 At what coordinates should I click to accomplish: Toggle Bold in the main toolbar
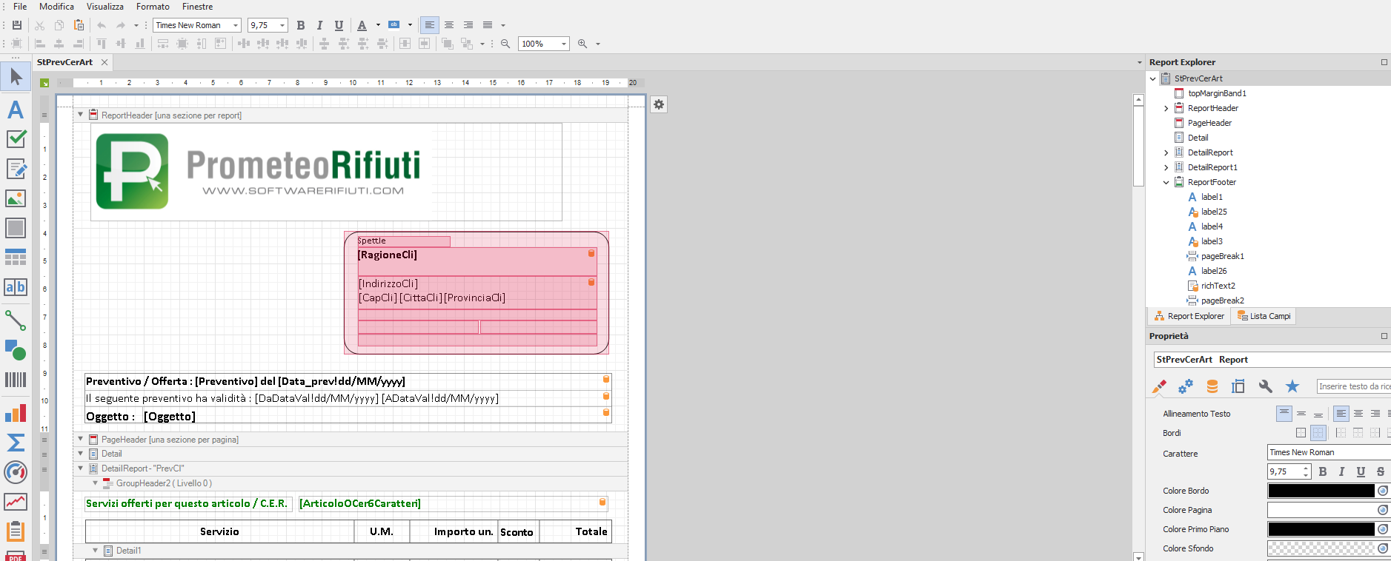pos(301,25)
